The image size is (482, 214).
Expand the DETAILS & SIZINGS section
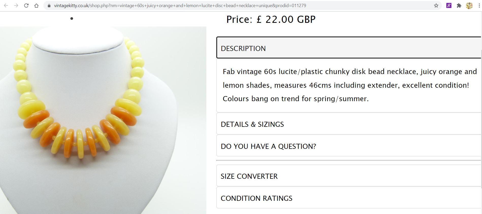pos(348,124)
